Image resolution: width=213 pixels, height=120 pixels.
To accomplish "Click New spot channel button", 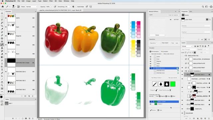I will pos(173,78).
